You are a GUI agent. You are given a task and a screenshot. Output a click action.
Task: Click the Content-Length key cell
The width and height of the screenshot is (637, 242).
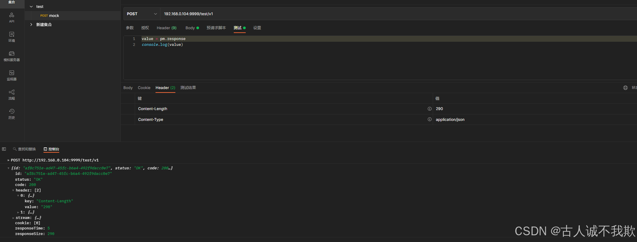point(284,109)
